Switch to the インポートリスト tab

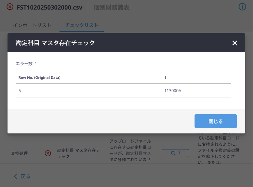coord(32,25)
